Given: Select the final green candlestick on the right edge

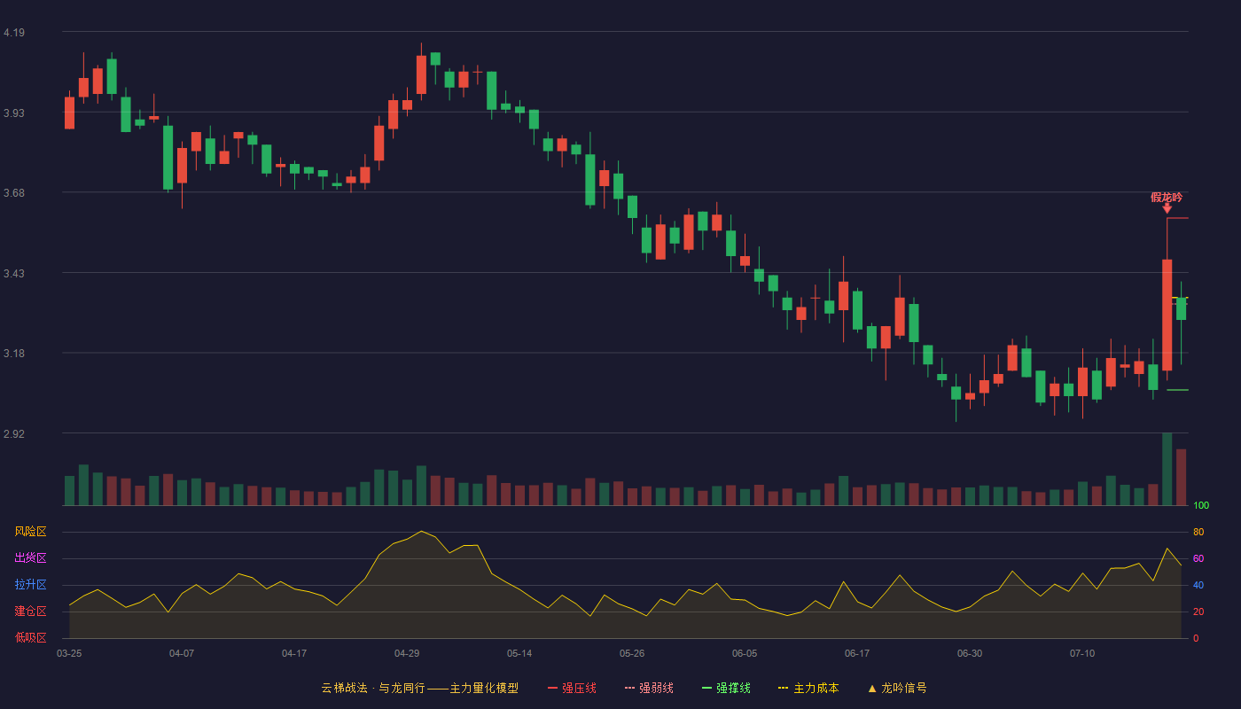Looking at the screenshot, I should (1181, 308).
